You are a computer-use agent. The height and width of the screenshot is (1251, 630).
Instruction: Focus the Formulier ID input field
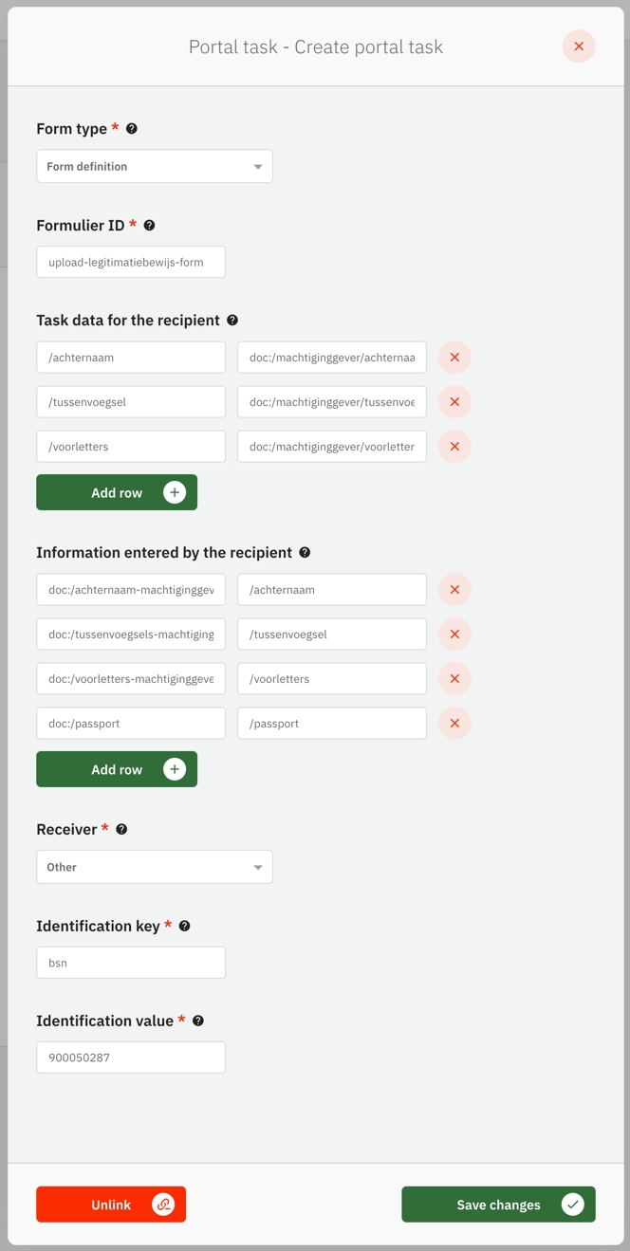(x=131, y=263)
